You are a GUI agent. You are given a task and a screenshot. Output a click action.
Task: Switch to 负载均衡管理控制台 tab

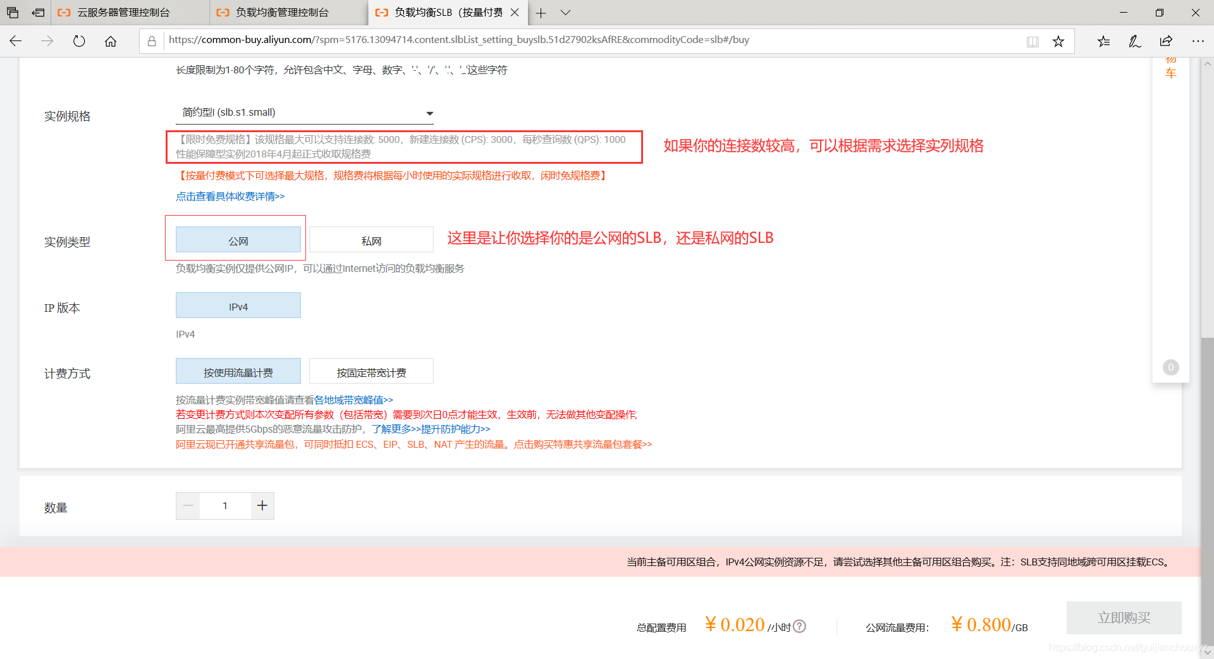289,13
